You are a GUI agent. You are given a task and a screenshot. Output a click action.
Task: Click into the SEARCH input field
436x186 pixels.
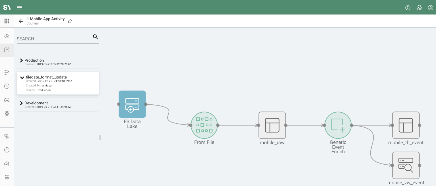(x=53, y=39)
